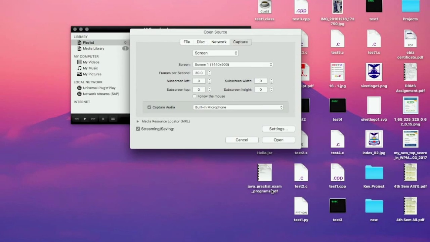Click the Subscreen left stepper
Screen dimensions: 430x242
pyautogui.click(x=209, y=81)
